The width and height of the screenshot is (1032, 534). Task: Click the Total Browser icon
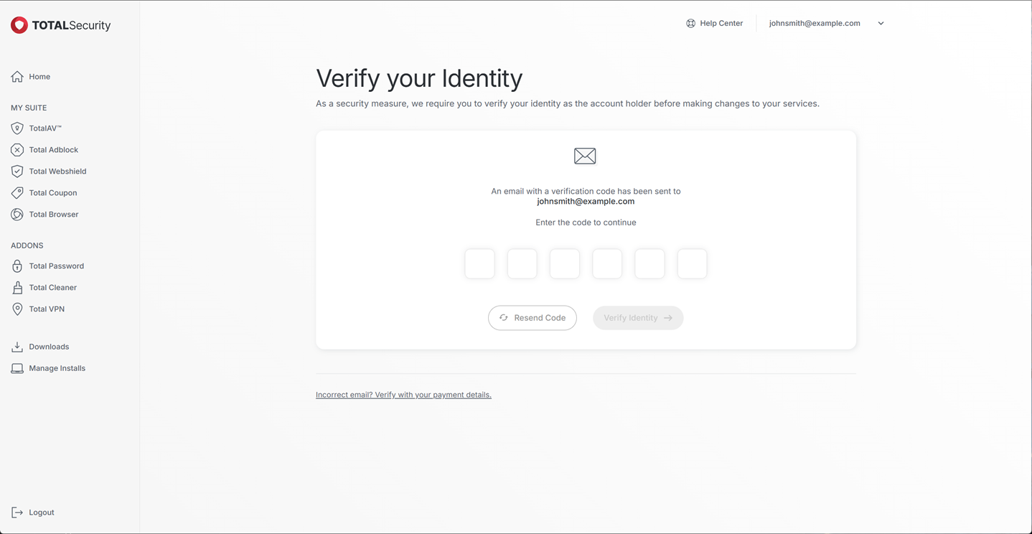(17, 215)
